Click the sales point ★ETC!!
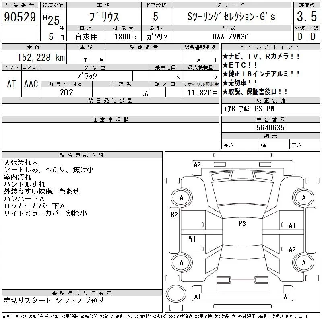The height and width of the screenshot is (322, 322). pos(239,65)
